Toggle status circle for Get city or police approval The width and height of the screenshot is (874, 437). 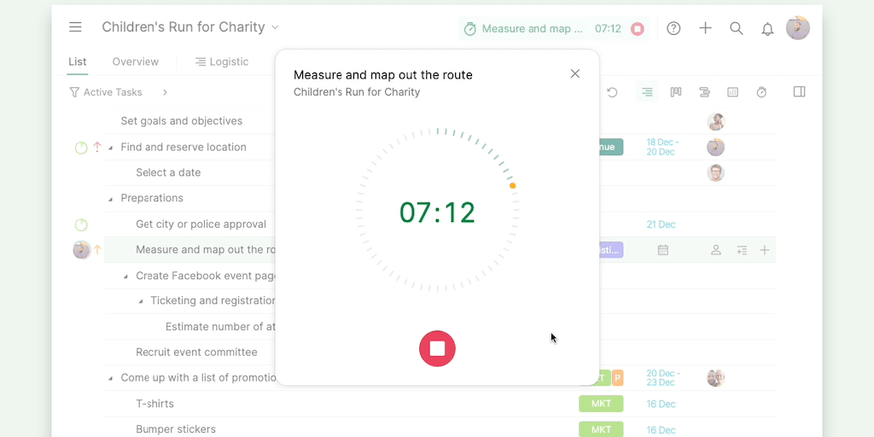81,224
